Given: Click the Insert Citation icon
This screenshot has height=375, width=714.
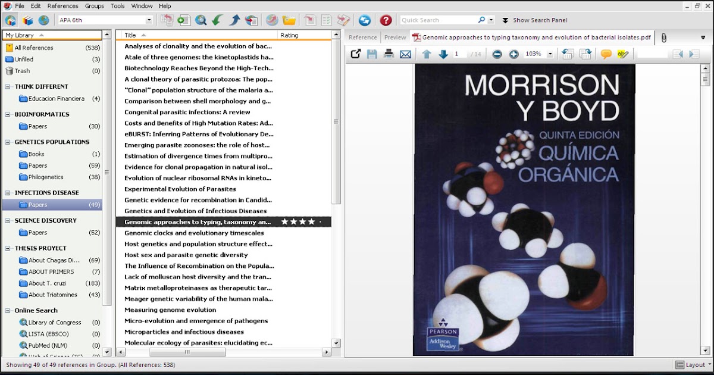Looking at the screenshot, I should (311, 20).
